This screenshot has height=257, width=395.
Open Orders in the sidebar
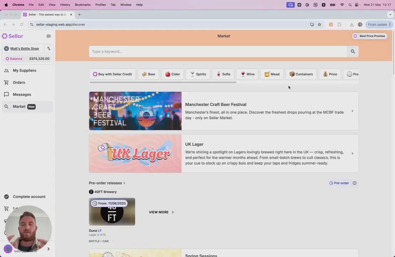[x=27, y=82]
